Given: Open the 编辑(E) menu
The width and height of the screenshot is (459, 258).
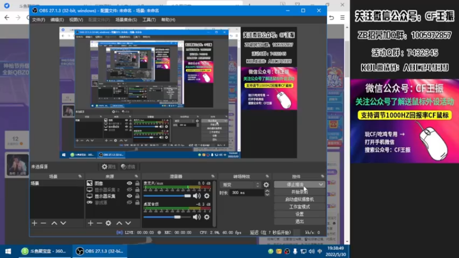Looking at the screenshot, I should [57, 19].
